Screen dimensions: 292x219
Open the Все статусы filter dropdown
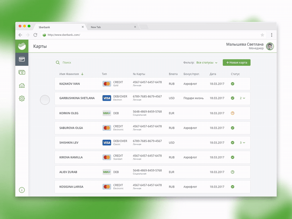click(x=207, y=62)
